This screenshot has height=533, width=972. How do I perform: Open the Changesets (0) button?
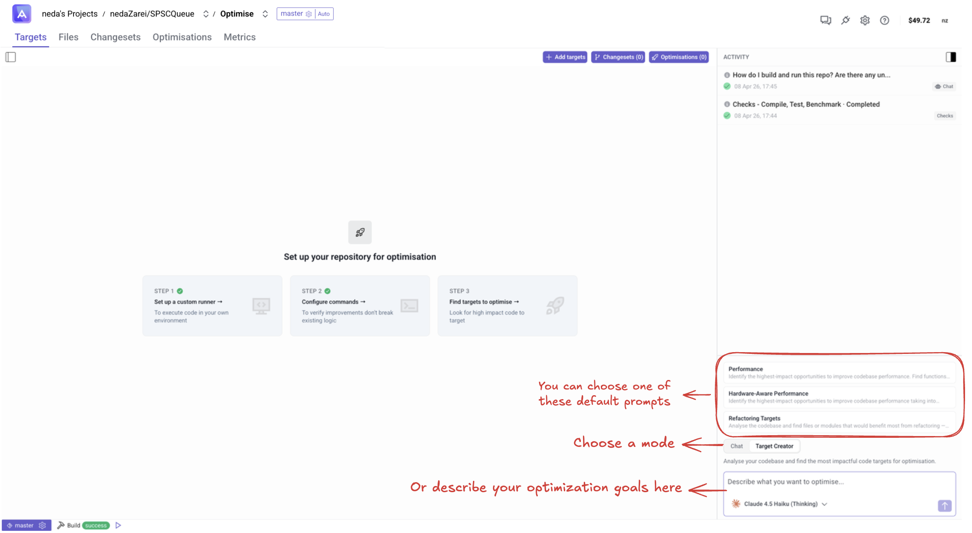(618, 57)
